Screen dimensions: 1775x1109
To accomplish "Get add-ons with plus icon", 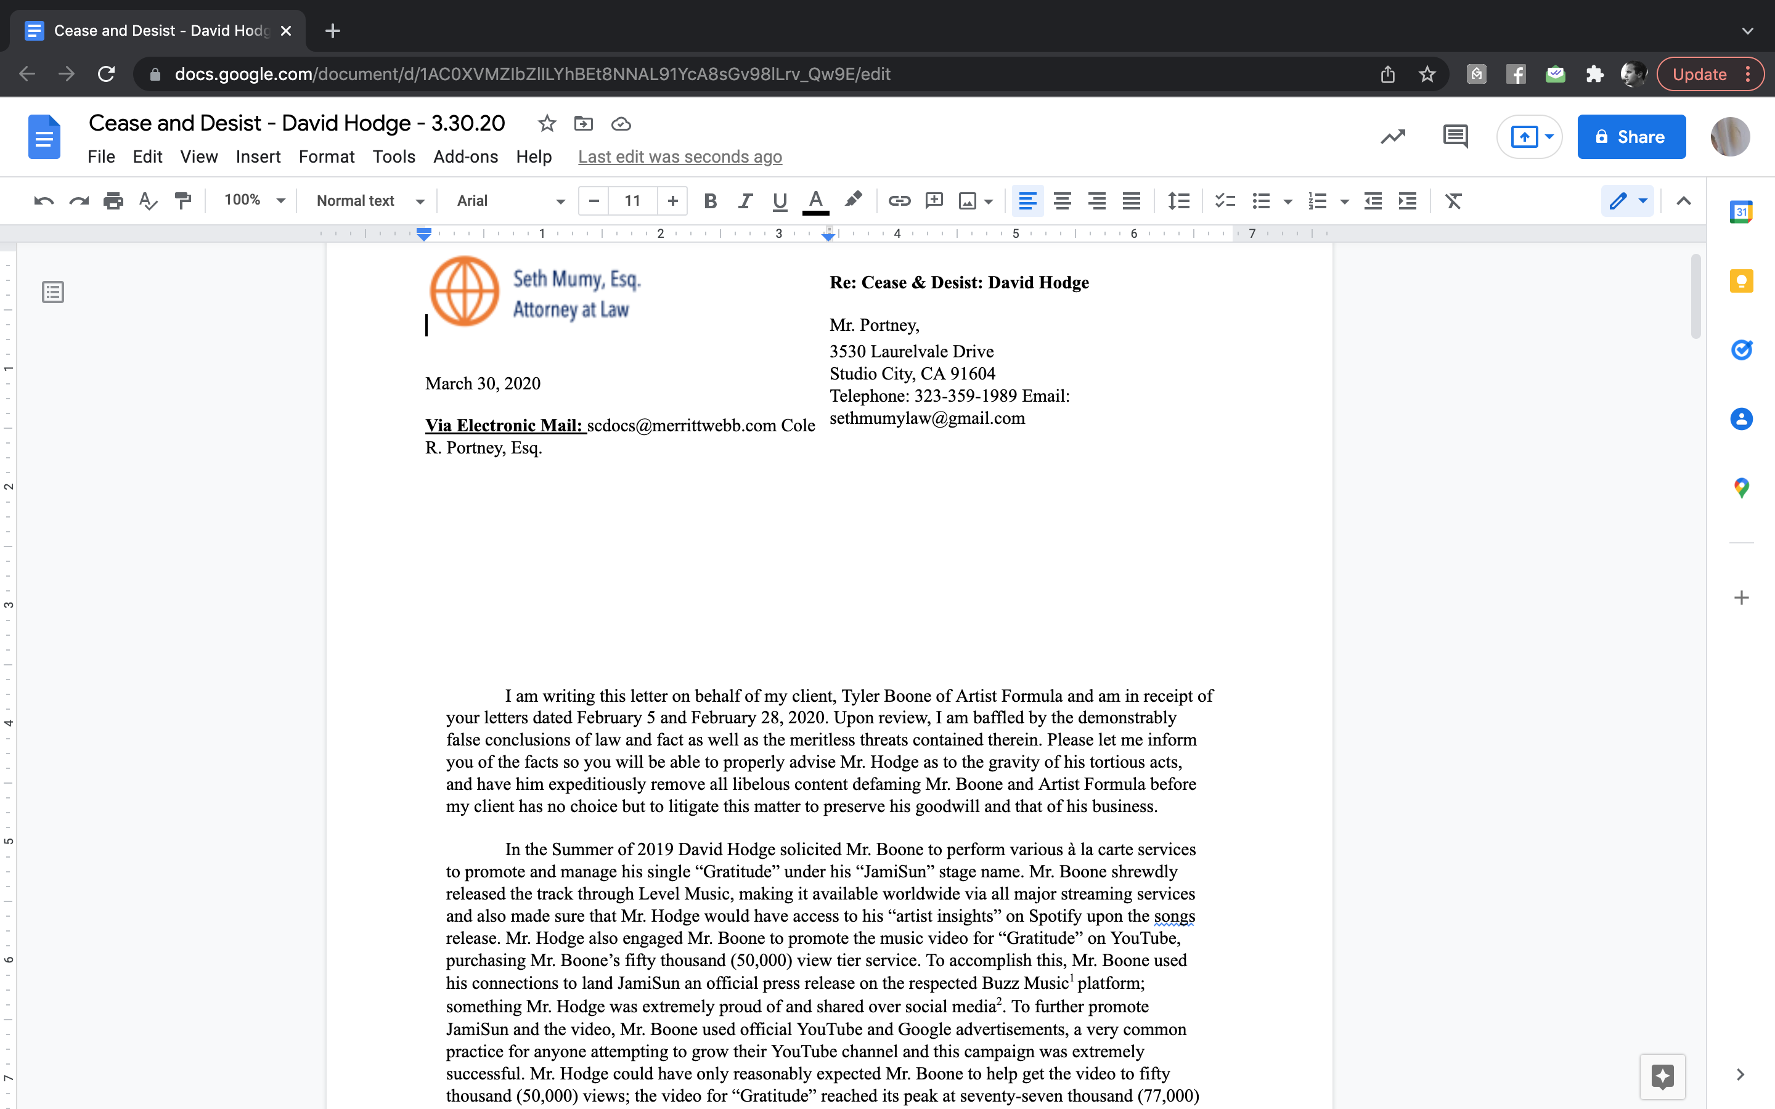I will coord(1741,598).
